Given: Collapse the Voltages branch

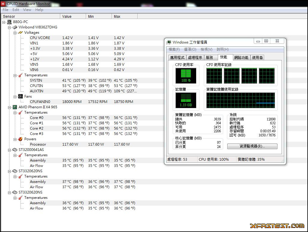Looking at the screenshot, I should (15, 33).
